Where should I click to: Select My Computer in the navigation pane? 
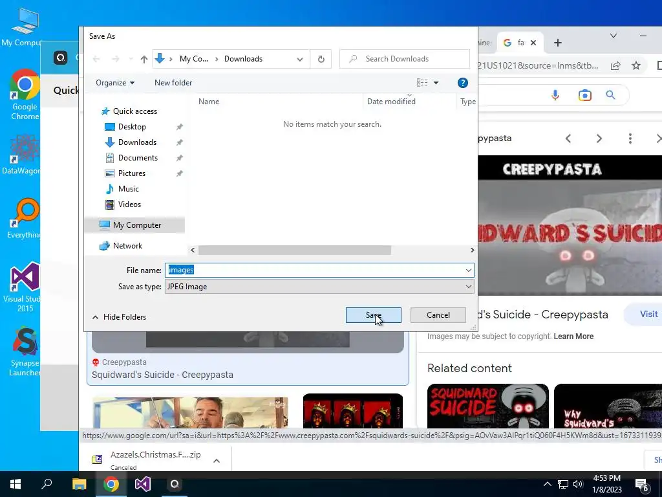[x=134, y=225]
